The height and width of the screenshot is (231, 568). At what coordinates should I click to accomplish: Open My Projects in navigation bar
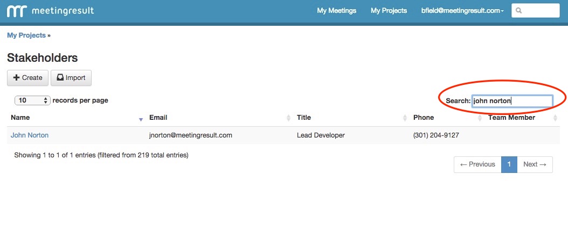[x=389, y=11]
